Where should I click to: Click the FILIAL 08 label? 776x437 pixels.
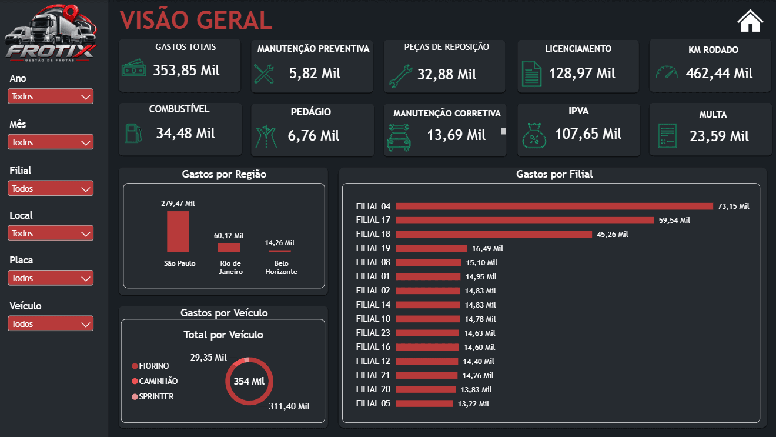pyautogui.click(x=373, y=262)
